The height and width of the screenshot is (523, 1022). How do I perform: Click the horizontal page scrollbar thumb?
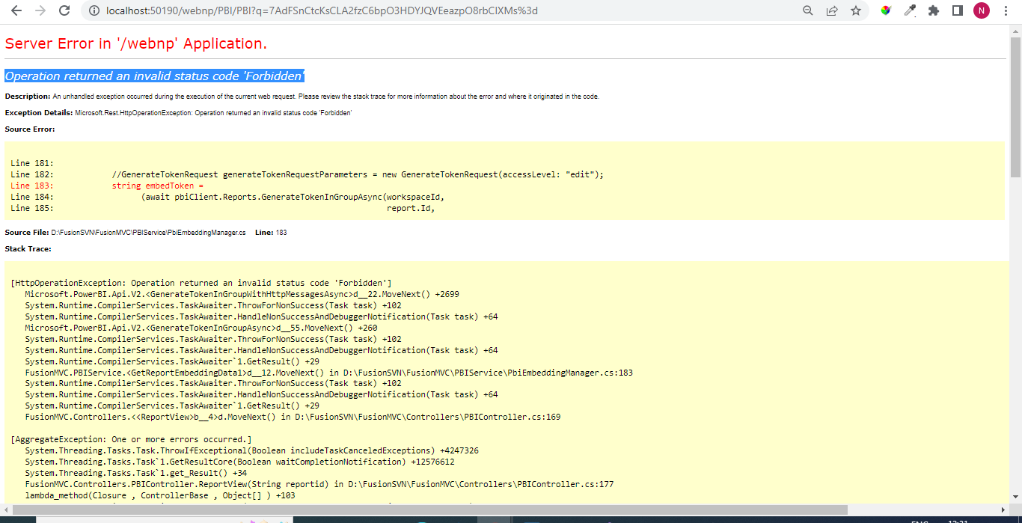tap(429, 510)
